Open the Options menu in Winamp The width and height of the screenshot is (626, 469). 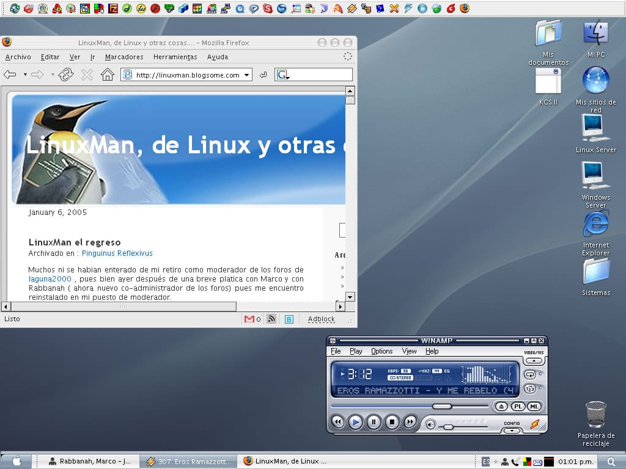pyautogui.click(x=381, y=351)
